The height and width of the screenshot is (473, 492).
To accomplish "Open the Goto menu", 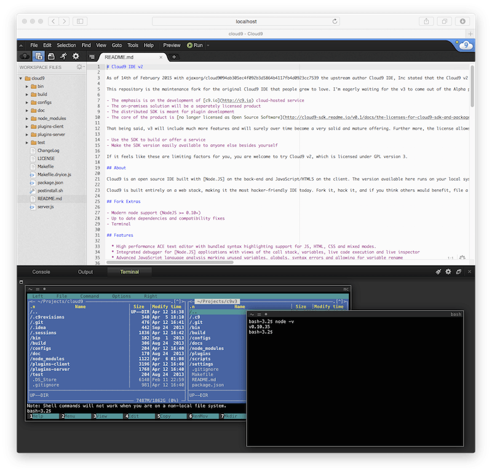I will 117,45.
